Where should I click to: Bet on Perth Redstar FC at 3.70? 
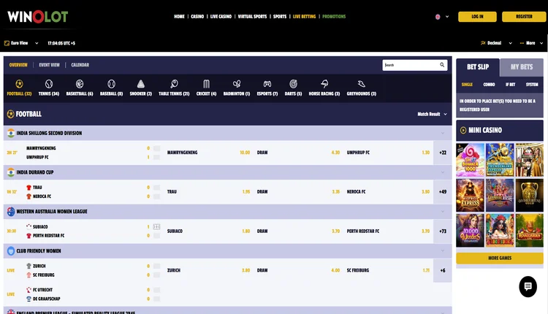388,231
